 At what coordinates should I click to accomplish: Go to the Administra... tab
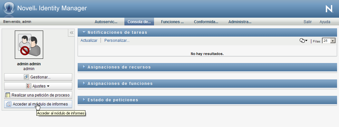(x=240, y=22)
